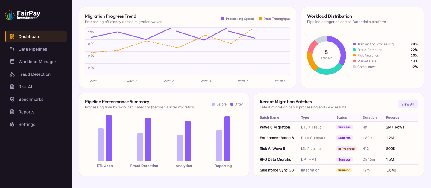Screen dimensions: 431x188
Task: Click the Reporting chart label
Action: [x=223, y=166]
